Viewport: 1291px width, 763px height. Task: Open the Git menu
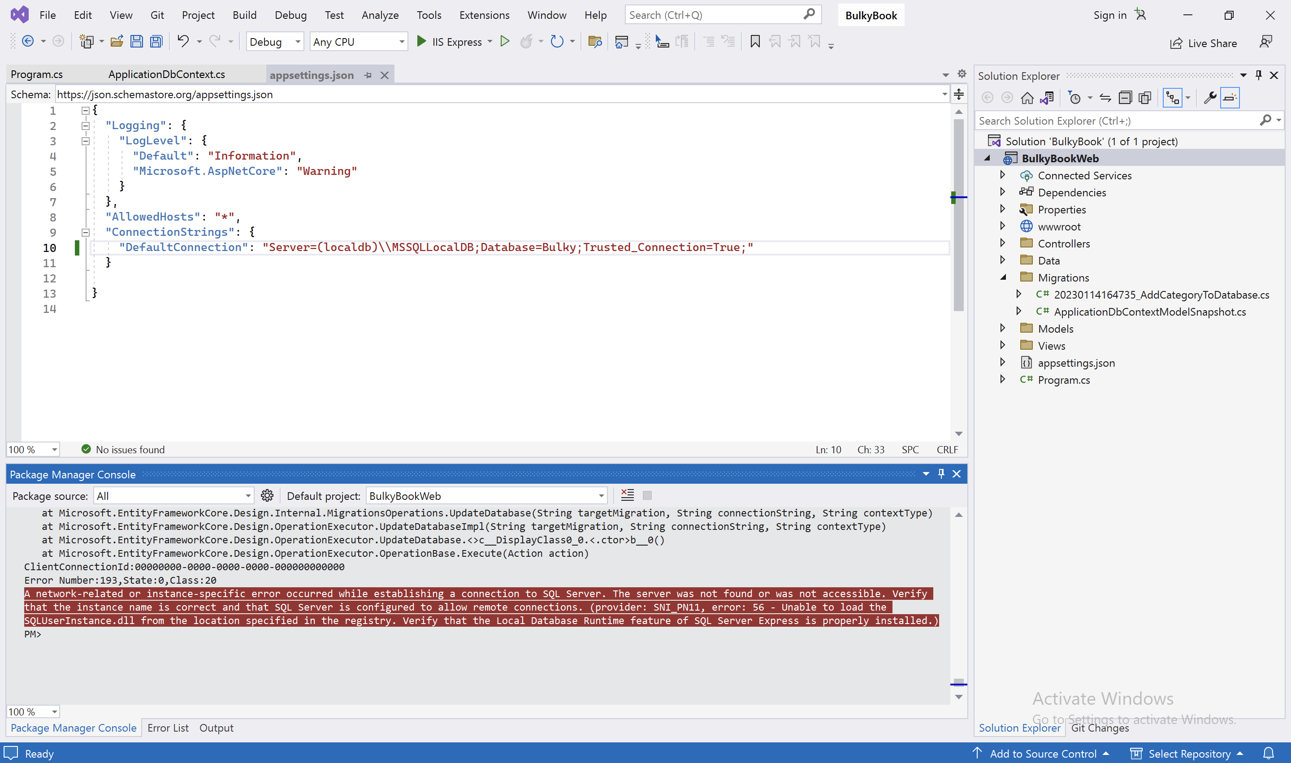coord(157,15)
